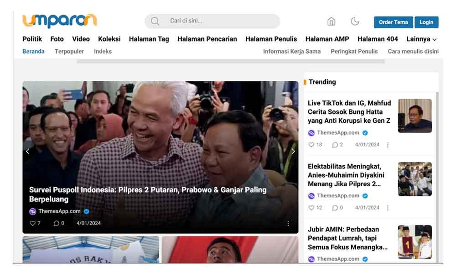
Task: Open comments for the Mahfud trending article
Action: [335, 145]
